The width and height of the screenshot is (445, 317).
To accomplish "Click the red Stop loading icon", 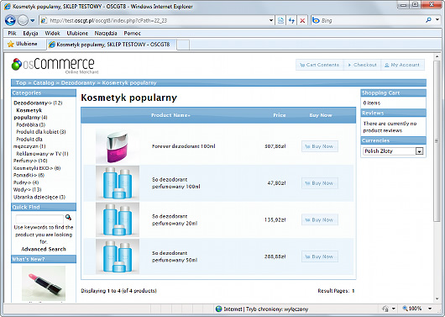I will pyautogui.click(x=302, y=20).
